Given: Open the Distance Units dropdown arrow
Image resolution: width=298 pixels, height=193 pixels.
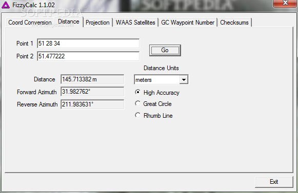Looking at the screenshot, I should click(184, 80).
